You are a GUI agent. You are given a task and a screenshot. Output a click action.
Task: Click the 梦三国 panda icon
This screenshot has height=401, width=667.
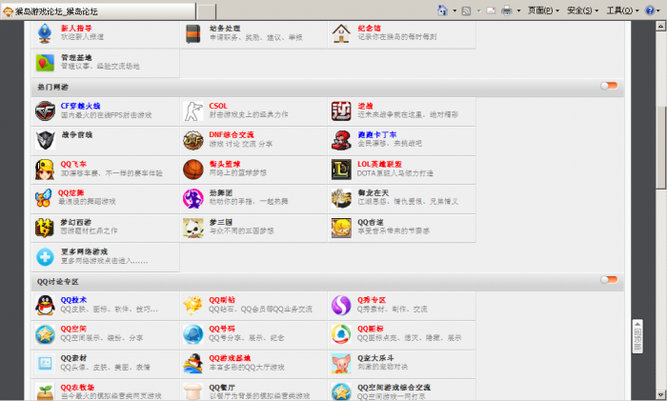193,228
